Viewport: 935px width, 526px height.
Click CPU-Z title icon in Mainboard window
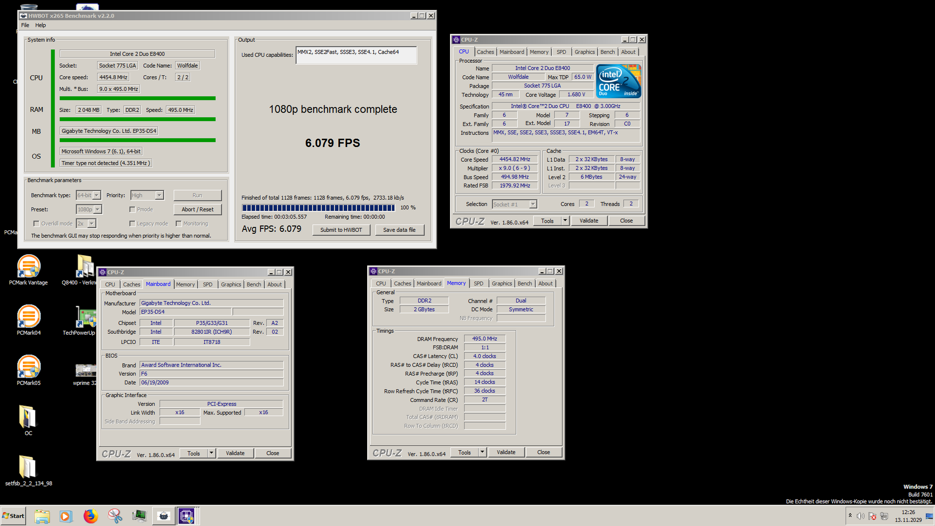click(x=102, y=272)
